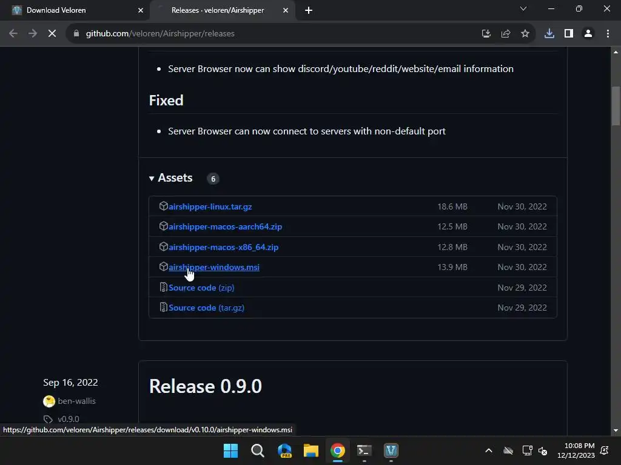
Task: Open File Explorer from taskbar
Action: click(x=311, y=450)
